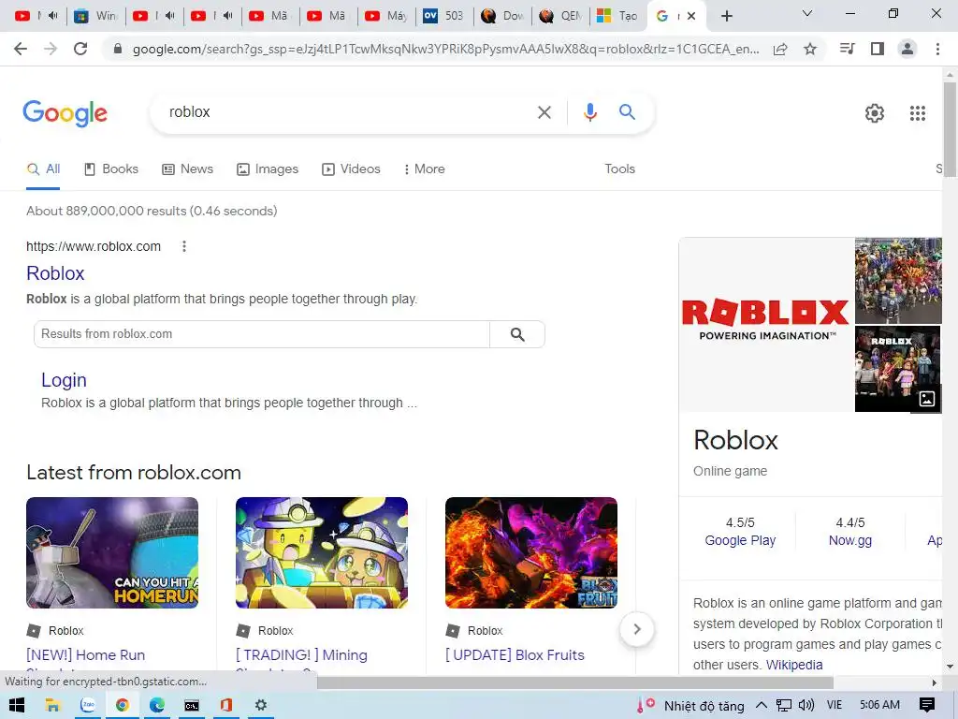Open Microsoft Office from the taskbar
The width and height of the screenshot is (958, 719).
click(226, 705)
